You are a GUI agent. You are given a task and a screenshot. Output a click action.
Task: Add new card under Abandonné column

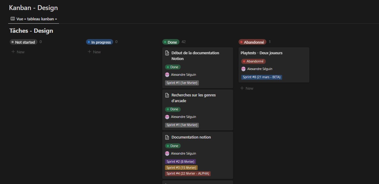[247, 88]
